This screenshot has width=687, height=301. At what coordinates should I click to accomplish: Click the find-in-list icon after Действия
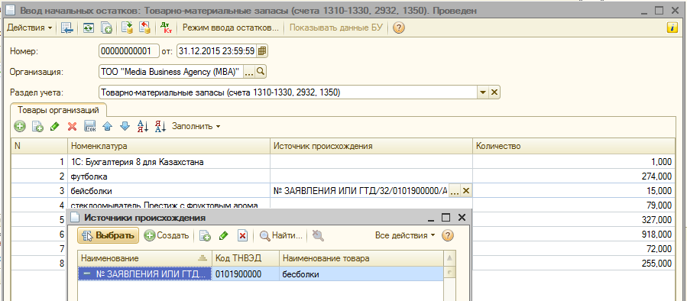click(x=67, y=28)
